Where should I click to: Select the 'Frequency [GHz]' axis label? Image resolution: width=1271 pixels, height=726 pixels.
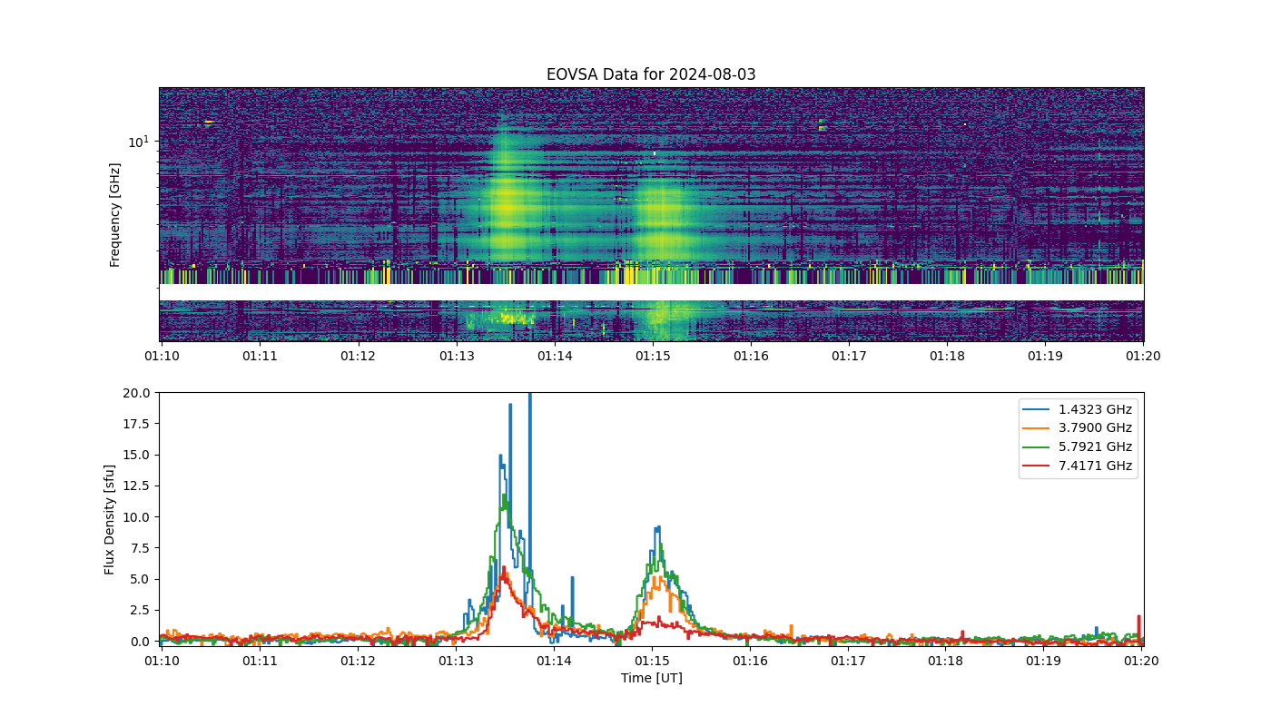click(115, 215)
